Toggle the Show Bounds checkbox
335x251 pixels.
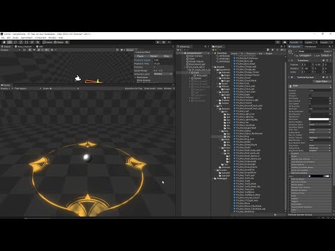click(x=135, y=80)
